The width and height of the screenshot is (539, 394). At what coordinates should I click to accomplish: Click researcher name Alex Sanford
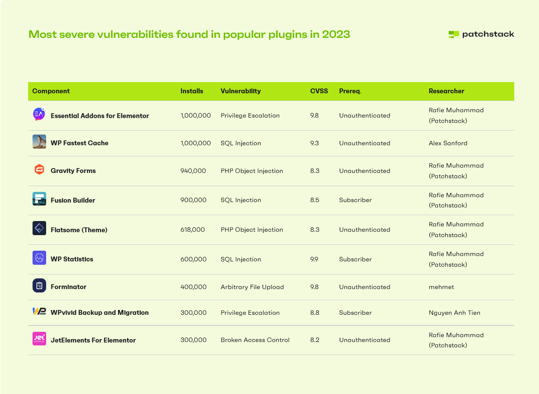[x=448, y=143]
